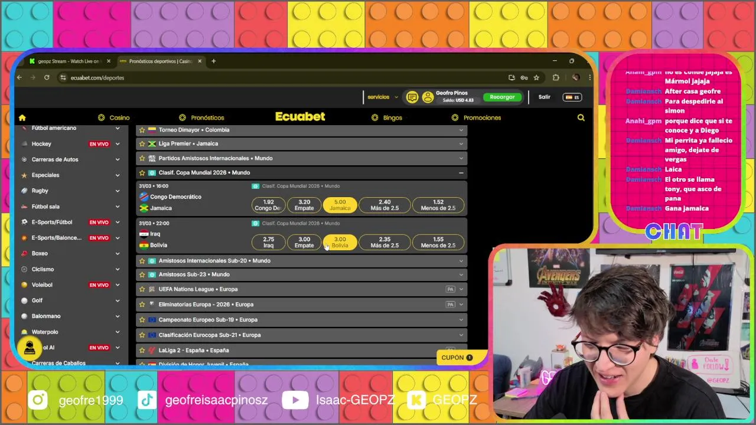Open the site search magnifier
The image size is (756, 425).
[x=581, y=117]
